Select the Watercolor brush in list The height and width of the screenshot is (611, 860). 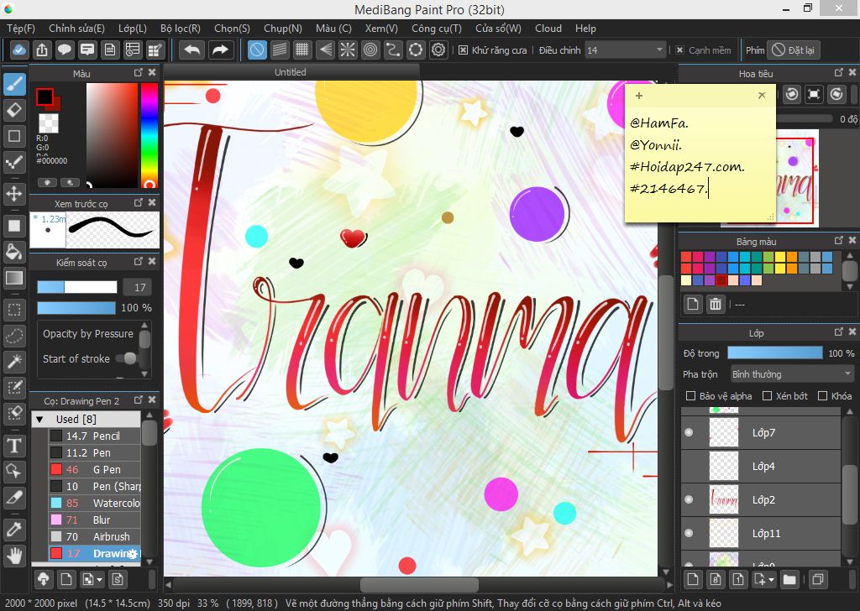116,503
